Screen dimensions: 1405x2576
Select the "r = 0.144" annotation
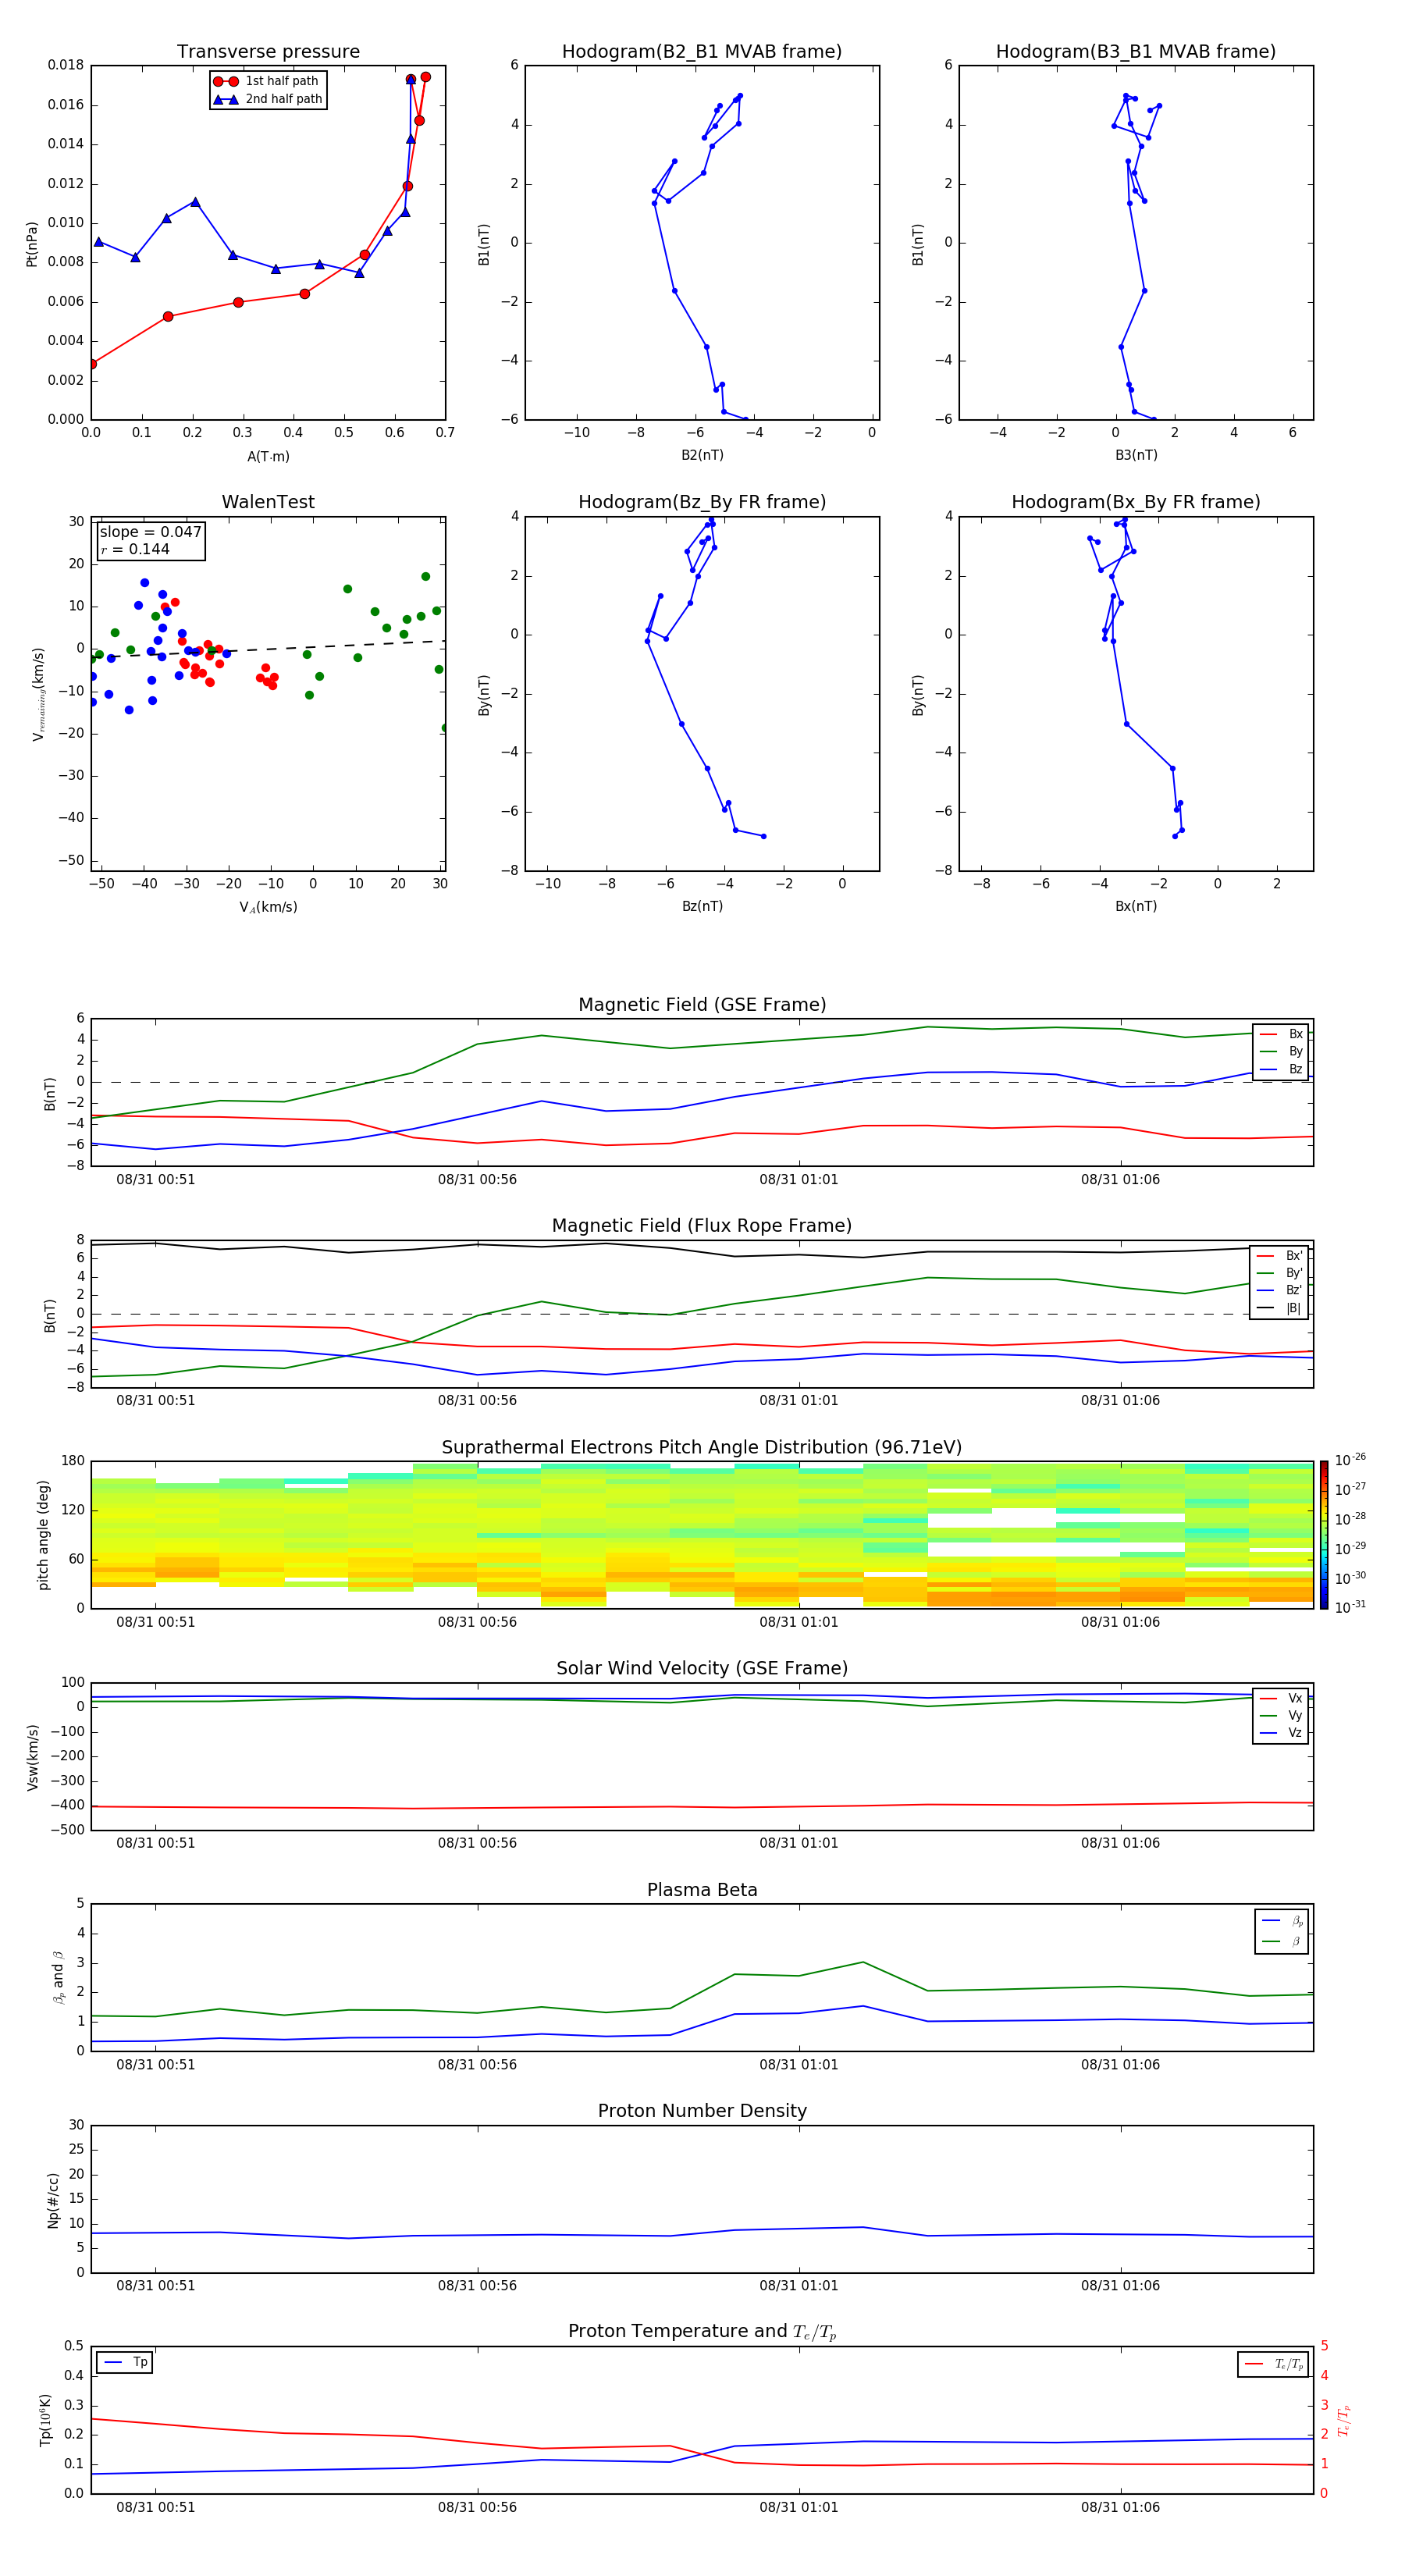point(135,549)
